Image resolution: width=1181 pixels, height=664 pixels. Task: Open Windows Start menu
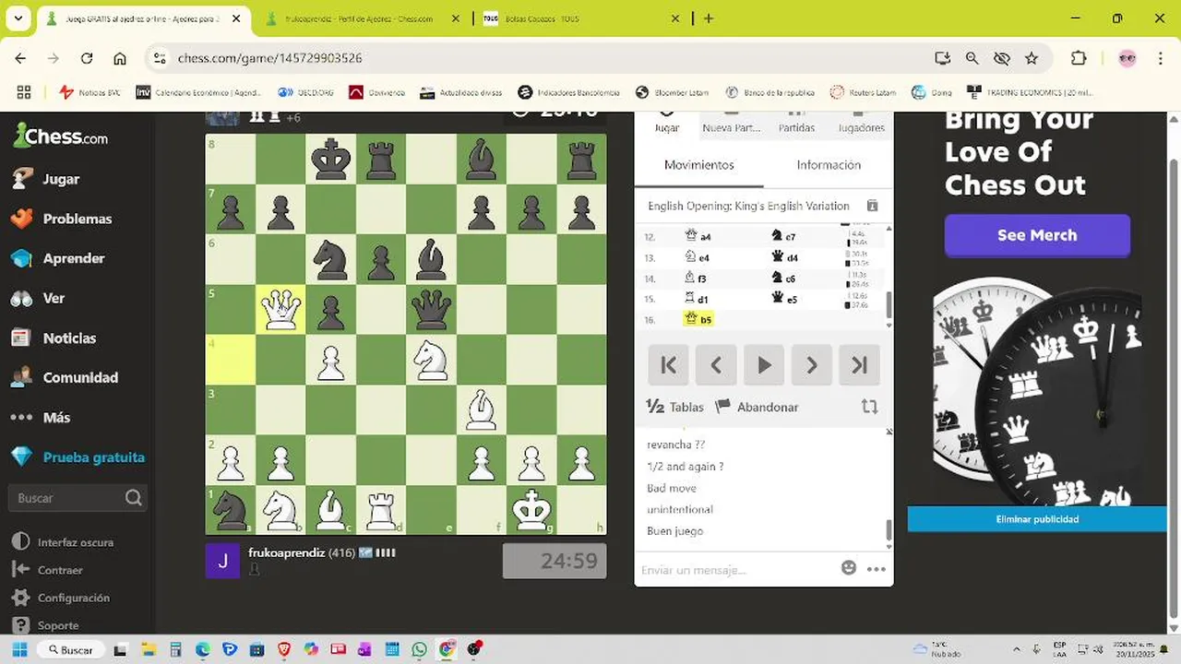point(18,649)
